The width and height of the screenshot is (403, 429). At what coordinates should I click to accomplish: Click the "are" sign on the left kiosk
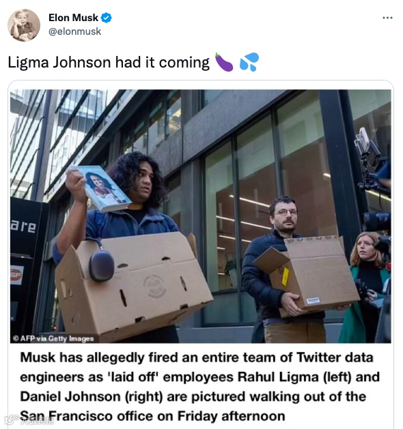(x=23, y=226)
